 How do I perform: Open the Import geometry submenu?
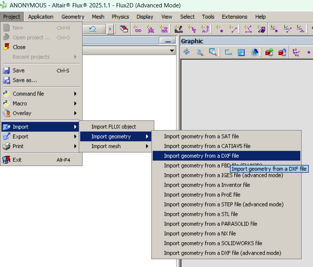116,137
